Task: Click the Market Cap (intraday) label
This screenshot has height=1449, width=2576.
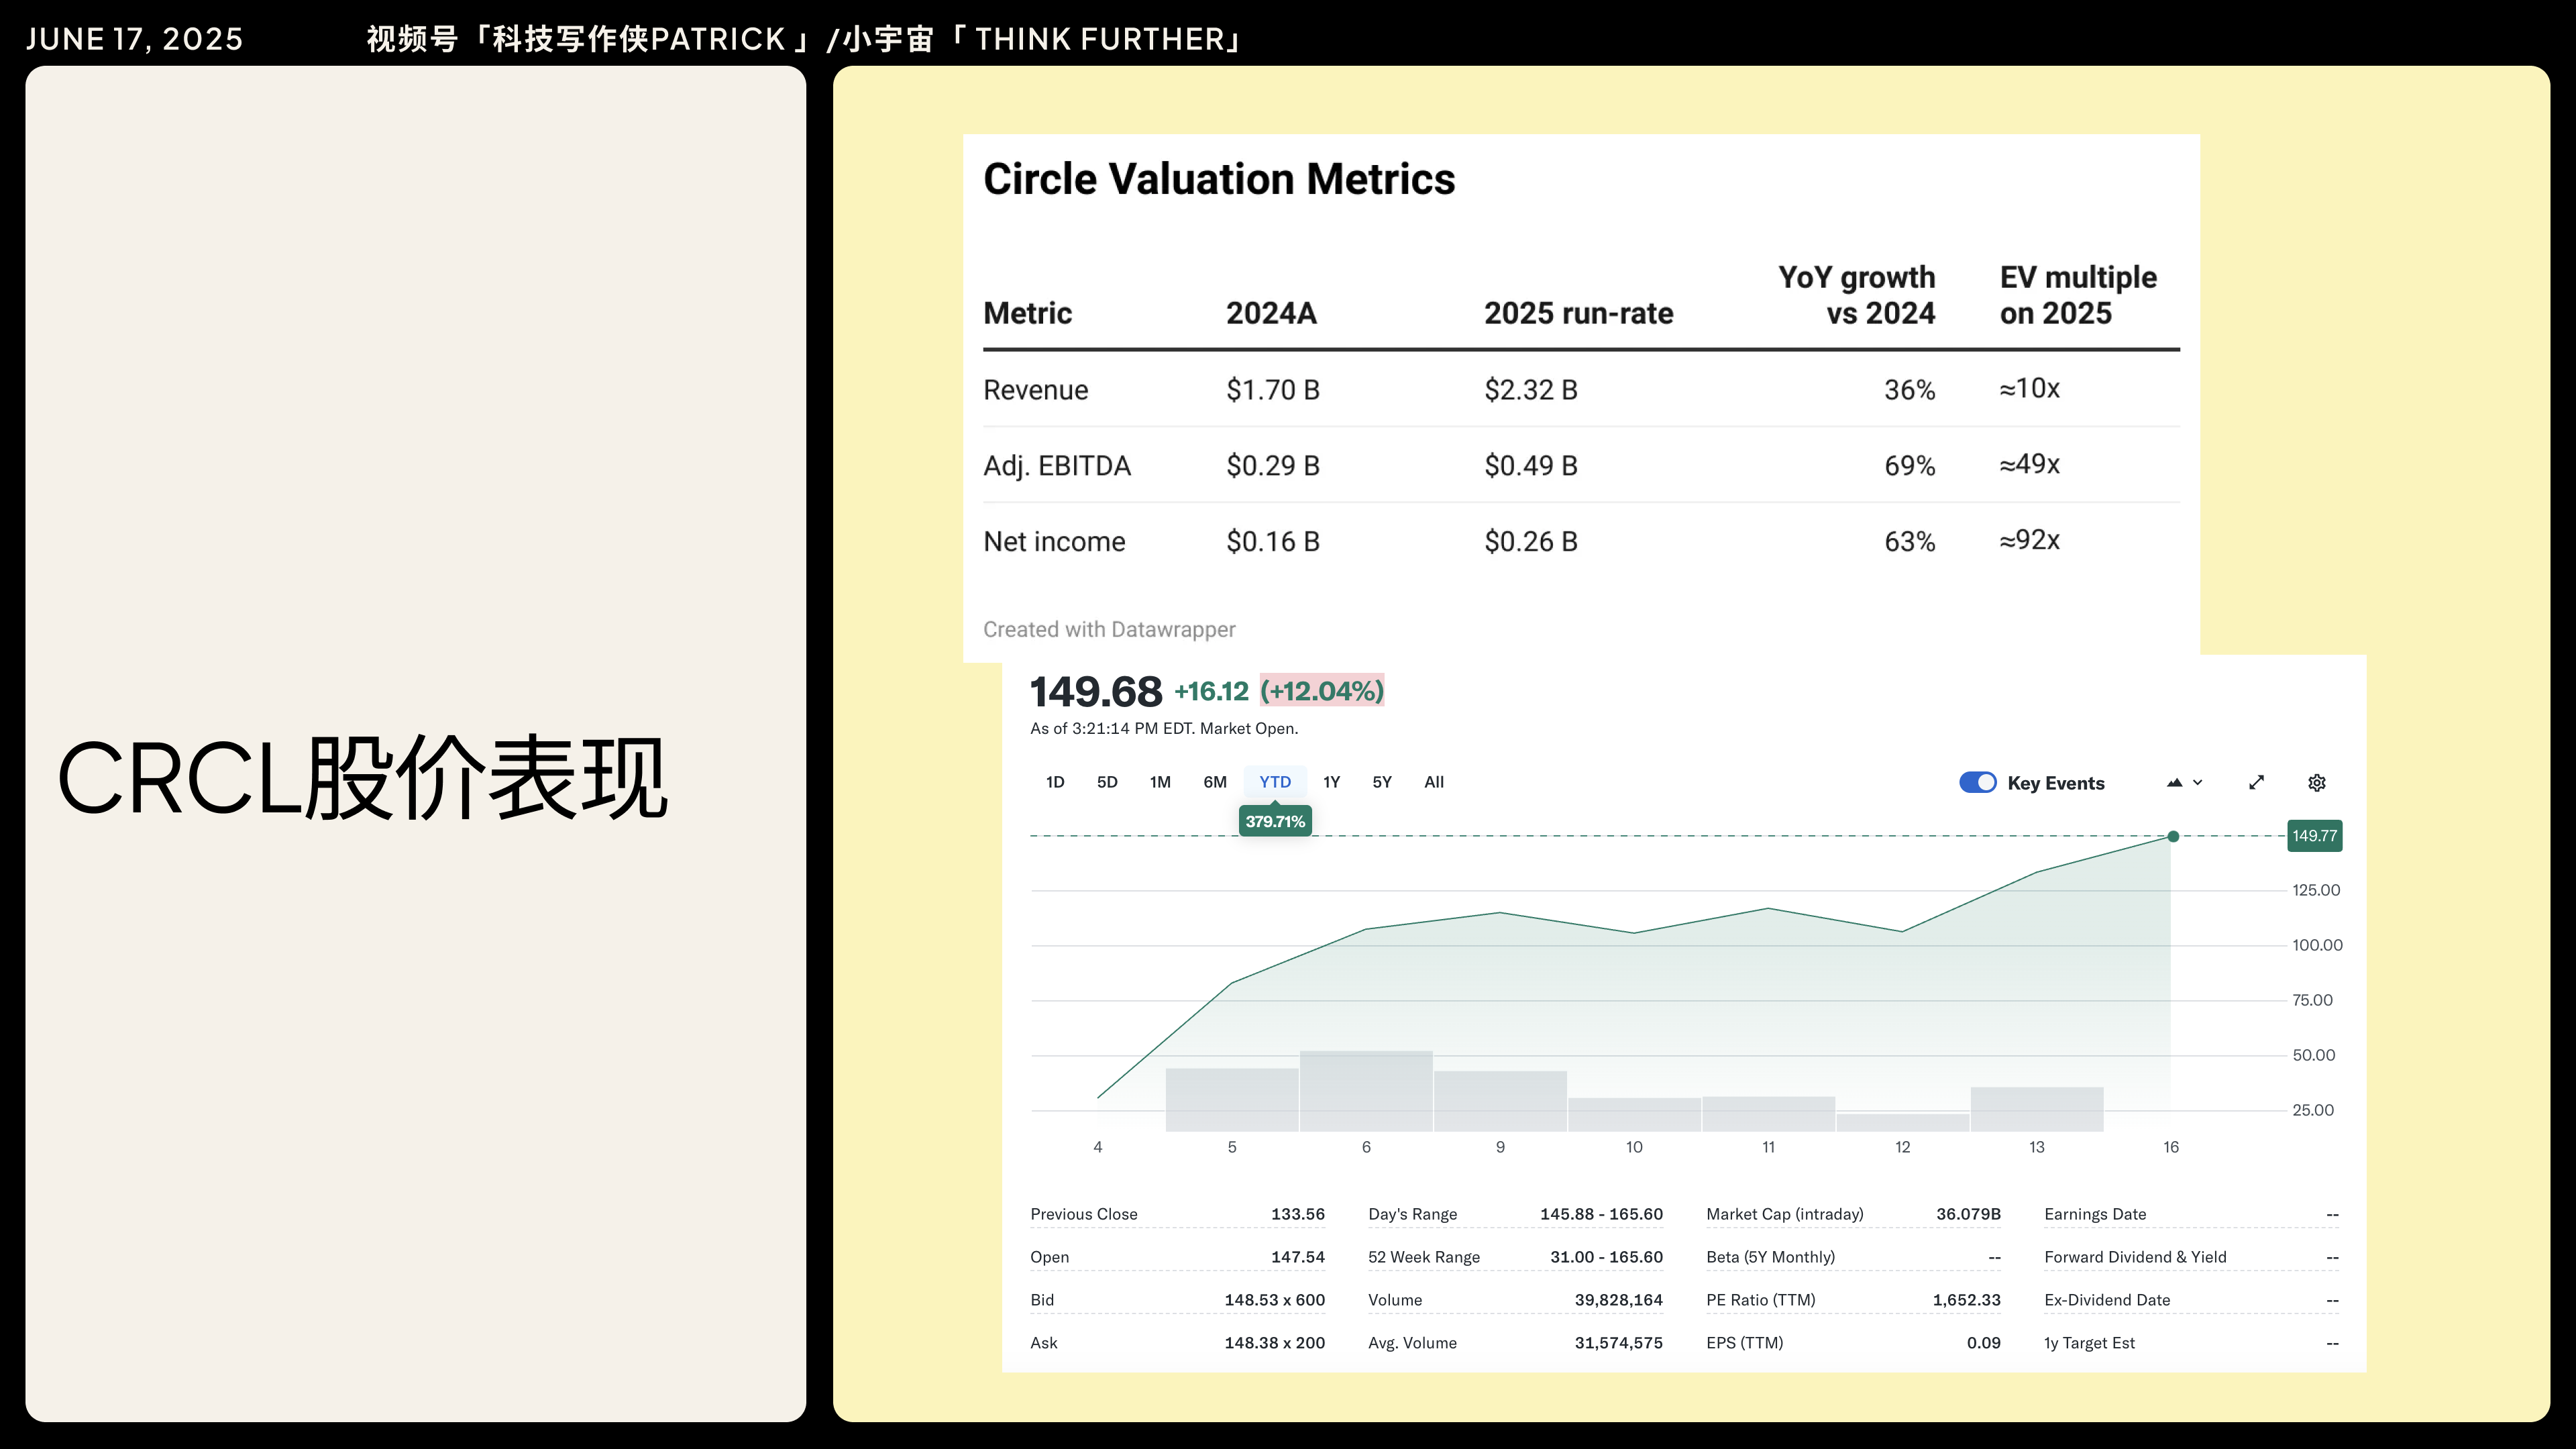Action: [1785, 1214]
